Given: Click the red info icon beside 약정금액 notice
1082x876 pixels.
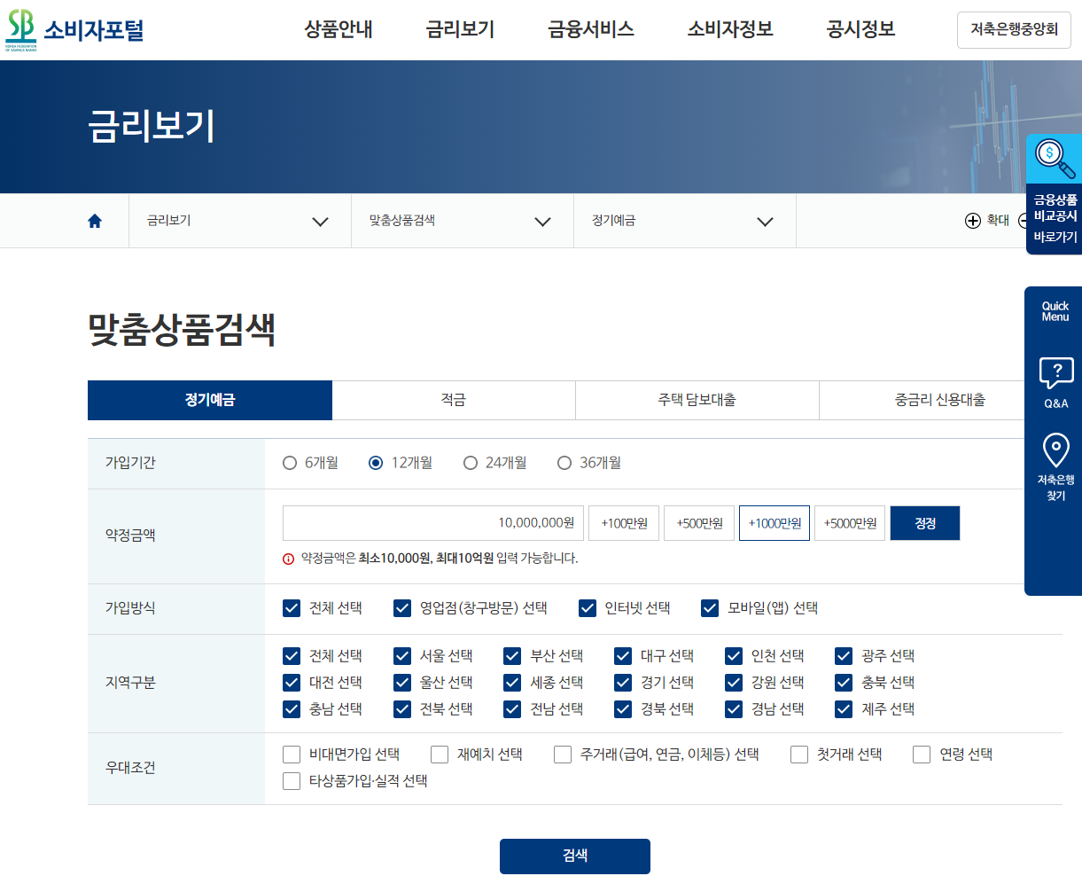Looking at the screenshot, I should click(289, 559).
